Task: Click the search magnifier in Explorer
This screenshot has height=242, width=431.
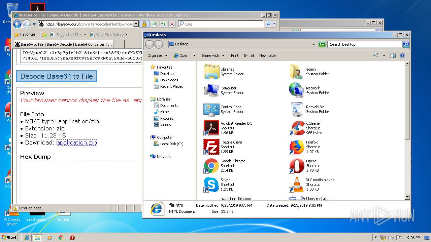Action: (406, 44)
